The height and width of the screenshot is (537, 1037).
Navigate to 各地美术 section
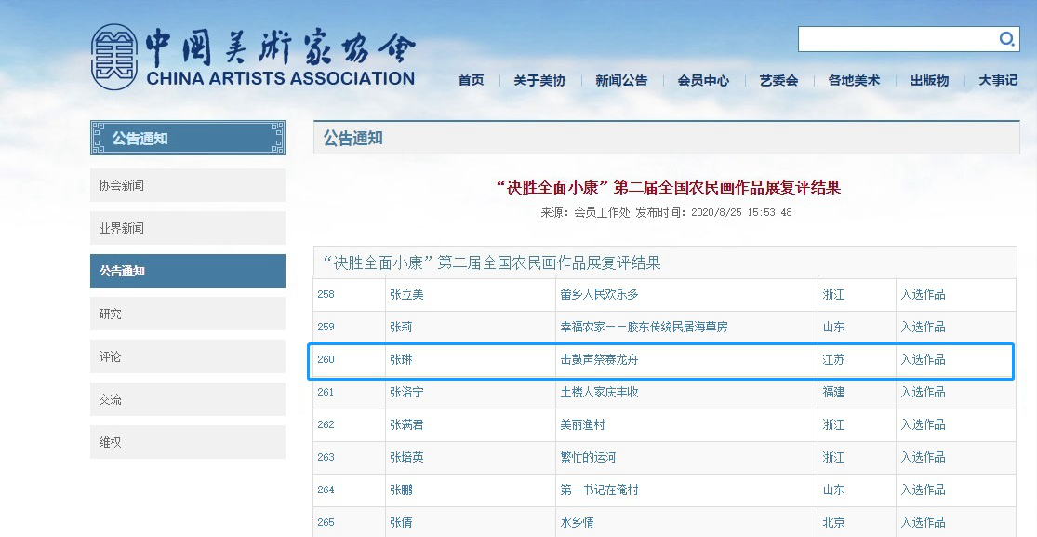point(854,81)
